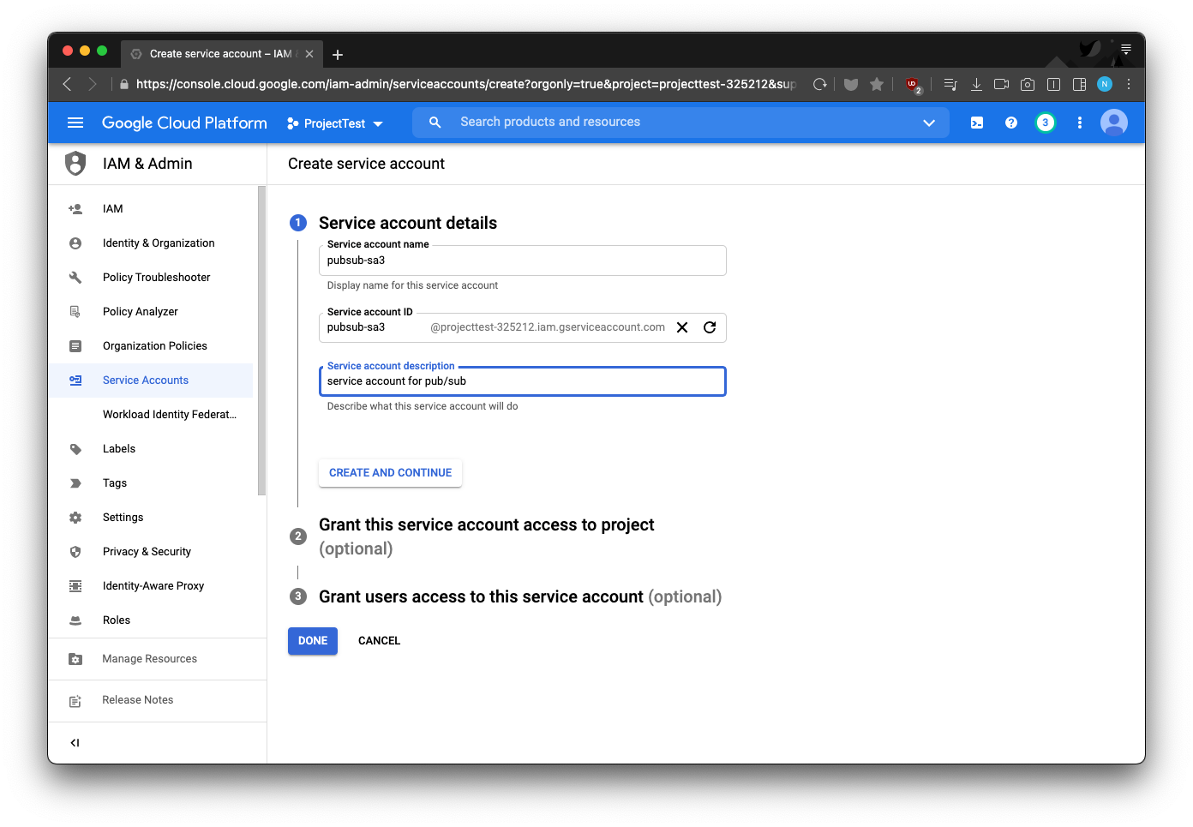Click the Identity-Aware Proxy icon
The height and width of the screenshot is (827, 1193).
click(75, 585)
